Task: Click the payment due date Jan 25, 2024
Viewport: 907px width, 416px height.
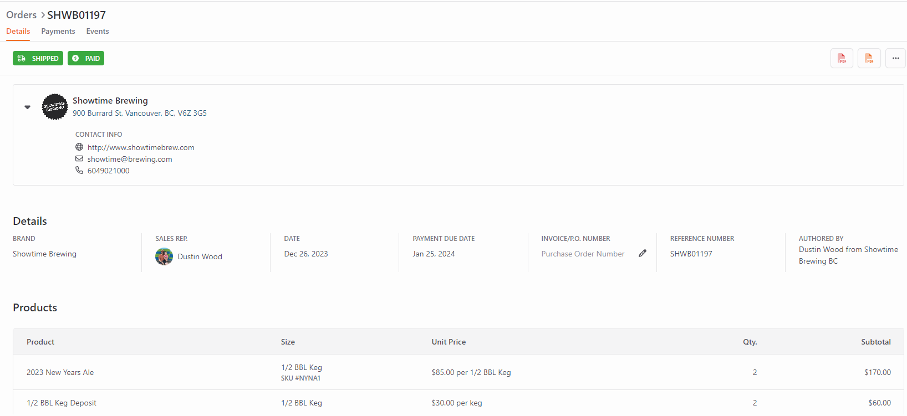Action: point(434,254)
